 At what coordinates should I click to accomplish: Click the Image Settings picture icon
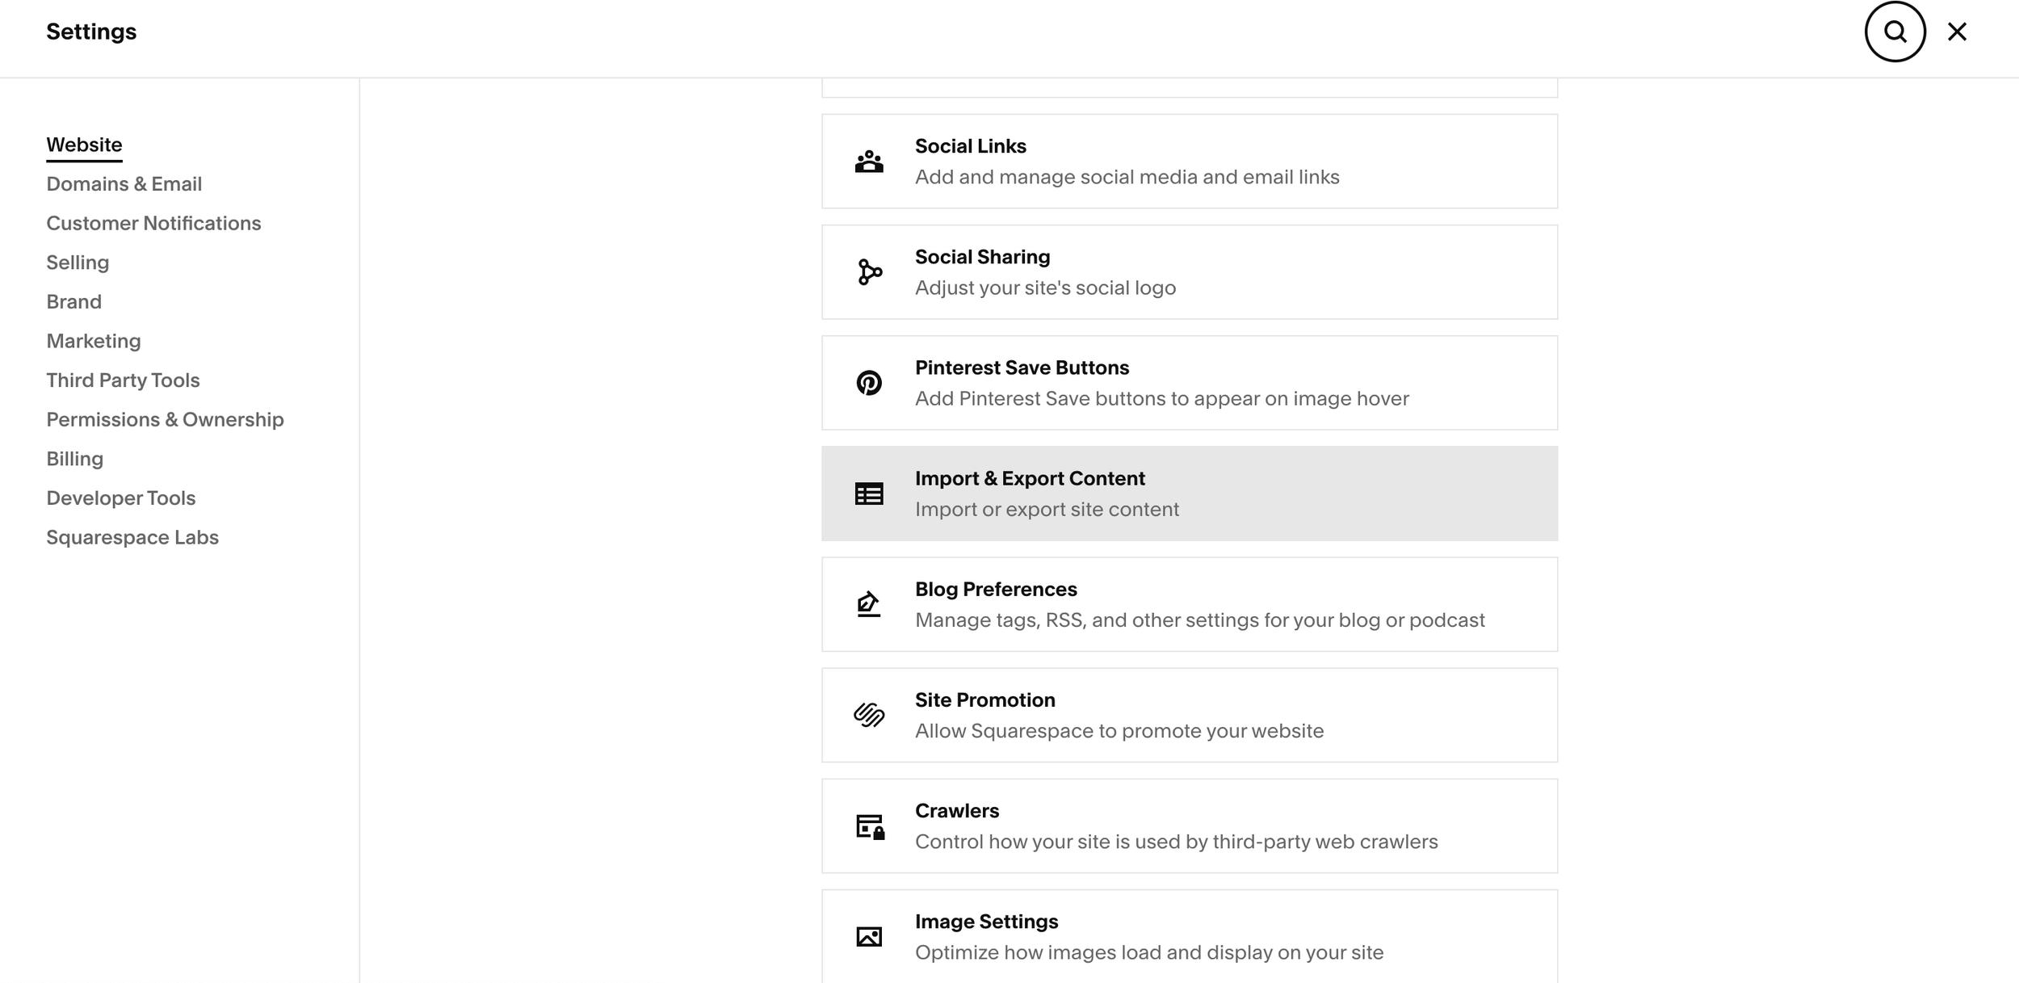[868, 935]
